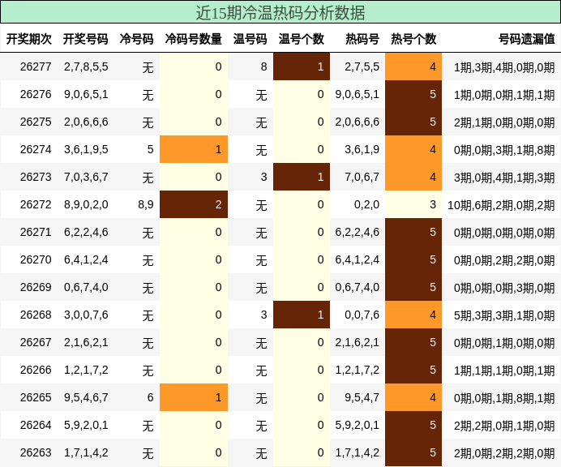This screenshot has width=561, height=467.
Task: Click omission value 10期,6期,2期,0期,2期
Action: pyautogui.click(x=501, y=205)
